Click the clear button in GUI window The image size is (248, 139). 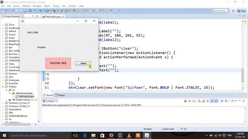[x=83, y=63]
